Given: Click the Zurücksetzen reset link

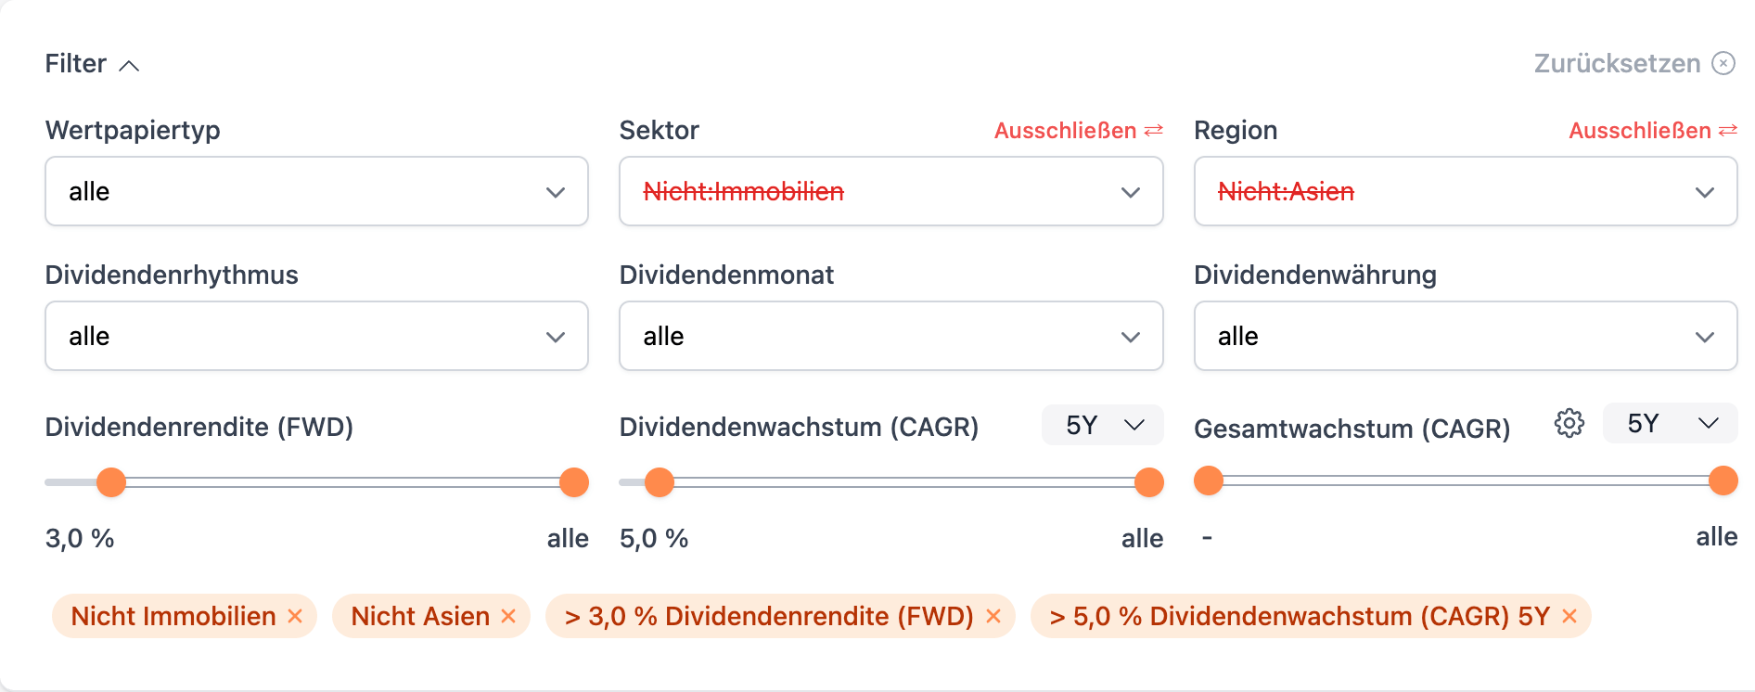Looking at the screenshot, I should [1617, 63].
